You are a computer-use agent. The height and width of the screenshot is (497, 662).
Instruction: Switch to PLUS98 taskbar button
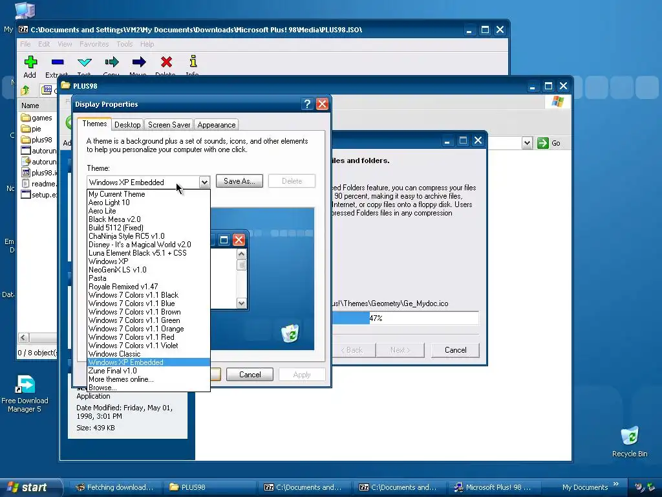(x=210, y=487)
